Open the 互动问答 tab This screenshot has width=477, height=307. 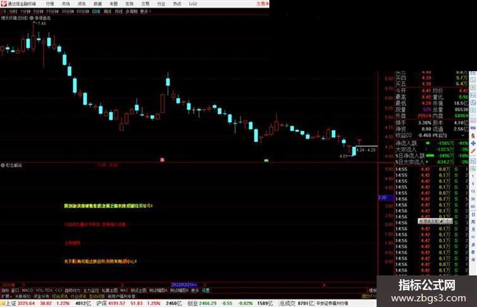click(x=97, y=296)
